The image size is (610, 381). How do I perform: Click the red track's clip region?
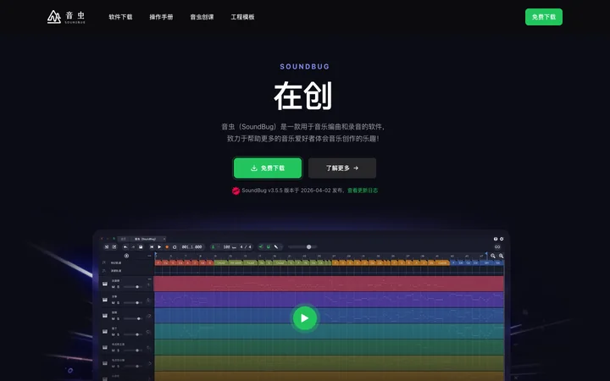329,284
